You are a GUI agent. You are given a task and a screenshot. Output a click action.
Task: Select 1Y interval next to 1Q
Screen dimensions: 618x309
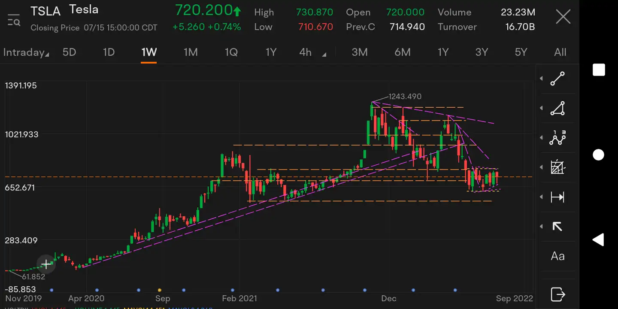click(x=271, y=52)
